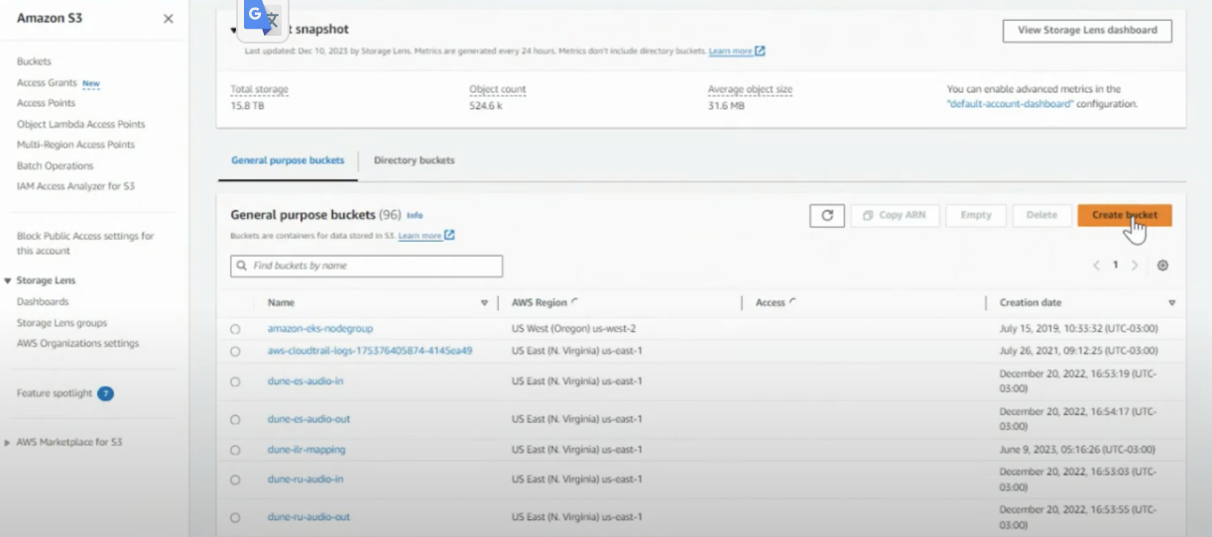This screenshot has width=1212, height=537.
Task: Close the Amazon S3 navigation panel
Action: click(x=168, y=19)
